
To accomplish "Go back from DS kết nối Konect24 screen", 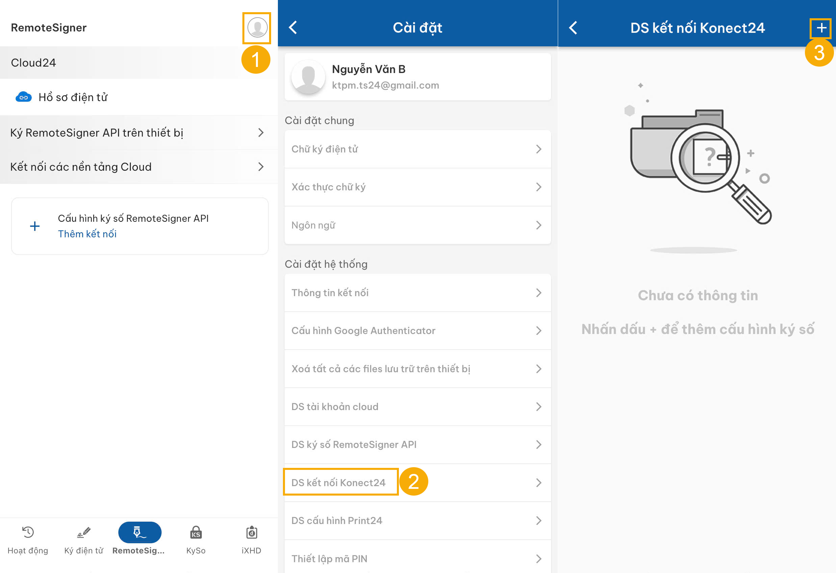I will point(573,28).
